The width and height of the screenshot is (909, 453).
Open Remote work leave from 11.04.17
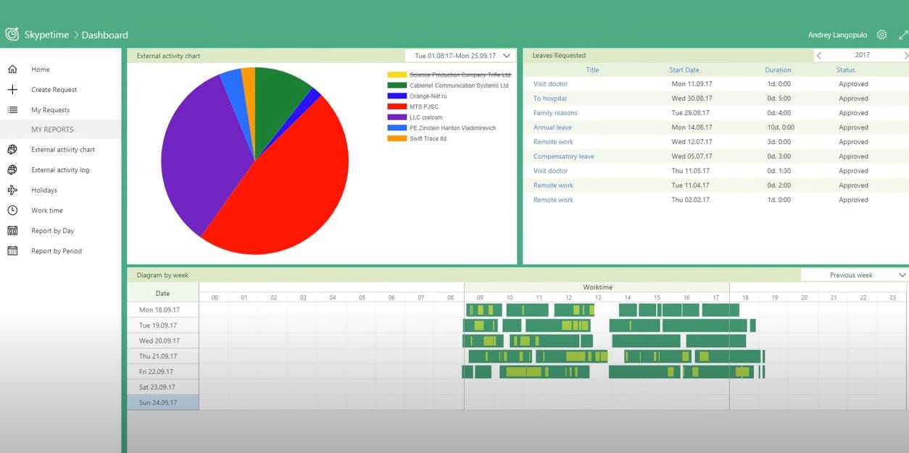[x=553, y=185]
